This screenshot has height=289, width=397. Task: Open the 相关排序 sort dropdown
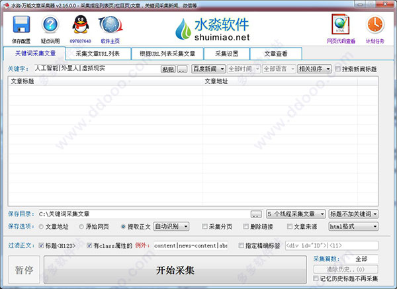click(314, 69)
